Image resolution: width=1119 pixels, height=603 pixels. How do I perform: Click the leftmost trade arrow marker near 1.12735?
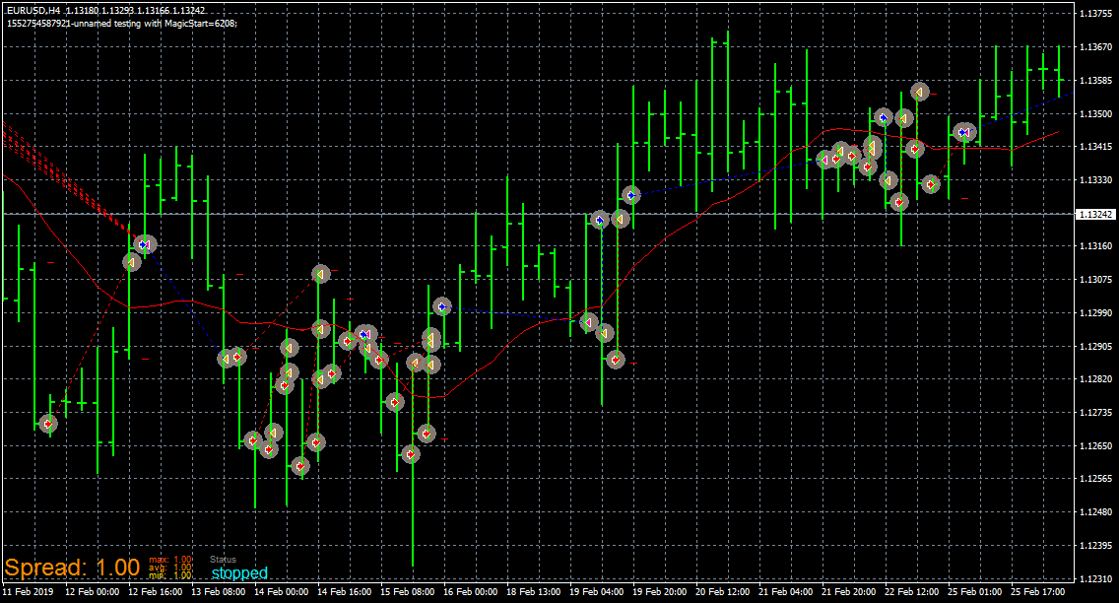coord(48,424)
